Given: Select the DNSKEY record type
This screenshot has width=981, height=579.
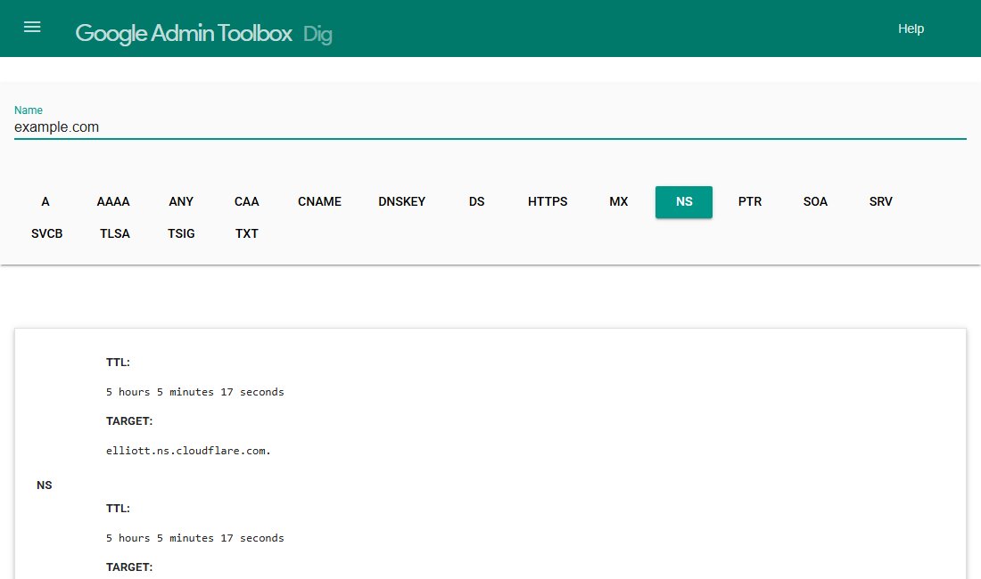Looking at the screenshot, I should click(x=401, y=201).
